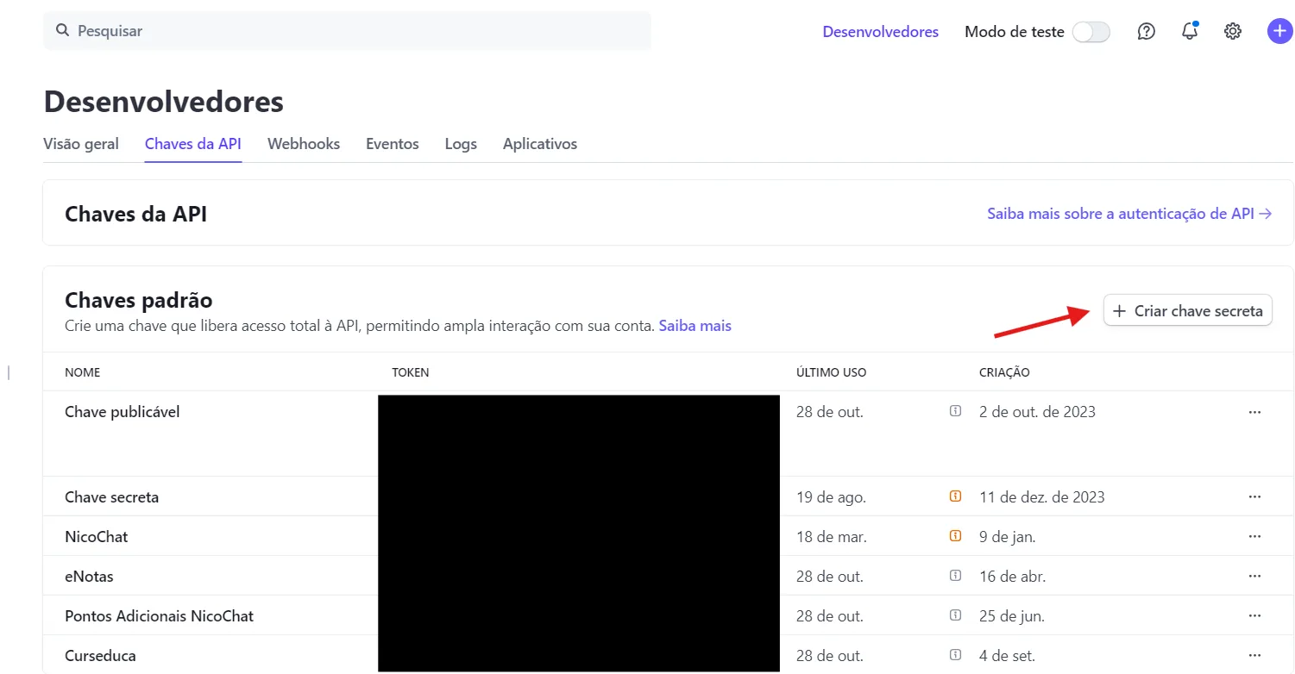Click the ÚLTIMO USO column header
The width and height of the screenshot is (1295, 674).
click(832, 372)
